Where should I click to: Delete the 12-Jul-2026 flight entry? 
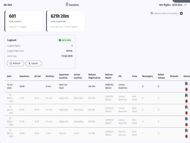(x=186, y=89)
